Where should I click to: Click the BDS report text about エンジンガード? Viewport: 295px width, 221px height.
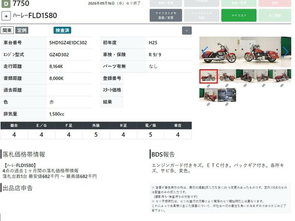click(x=218, y=168)
